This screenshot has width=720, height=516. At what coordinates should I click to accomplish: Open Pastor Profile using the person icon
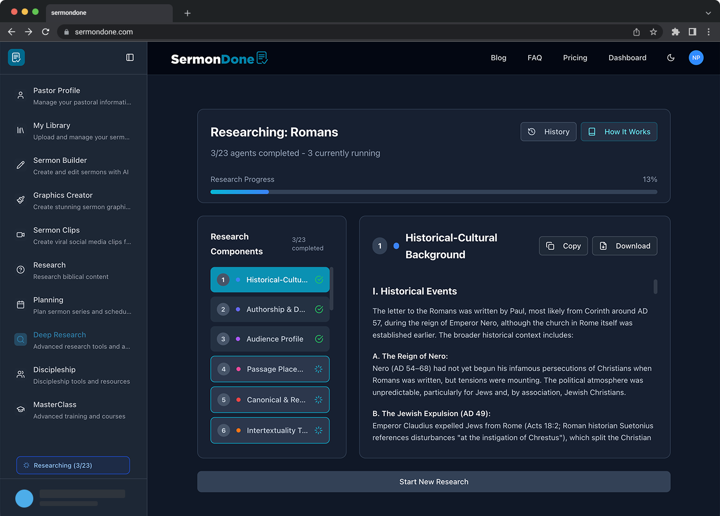click(20, 95)
